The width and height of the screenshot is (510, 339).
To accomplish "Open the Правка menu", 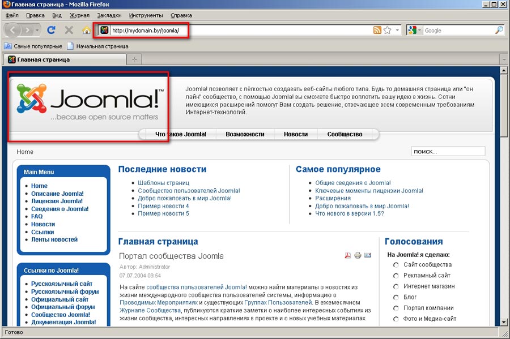I will (35, 15).
